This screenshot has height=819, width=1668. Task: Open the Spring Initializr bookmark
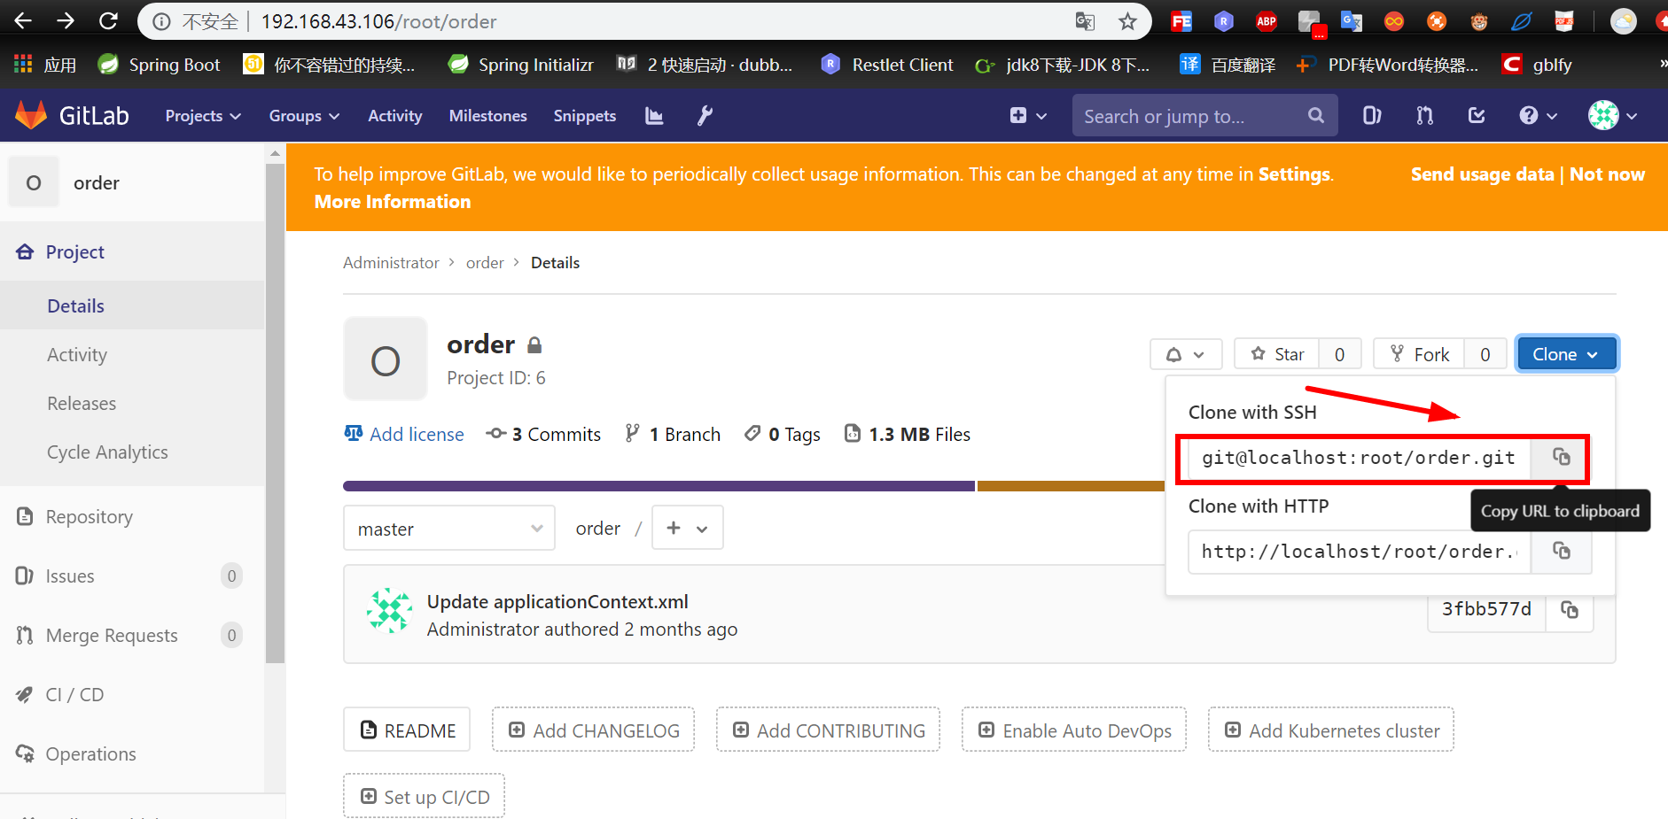tap(521, 65)
